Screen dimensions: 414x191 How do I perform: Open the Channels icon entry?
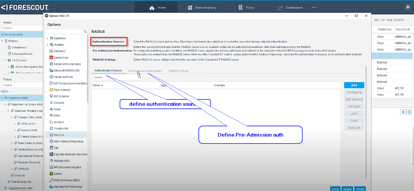pyautogui.click(x=51, y=51)
